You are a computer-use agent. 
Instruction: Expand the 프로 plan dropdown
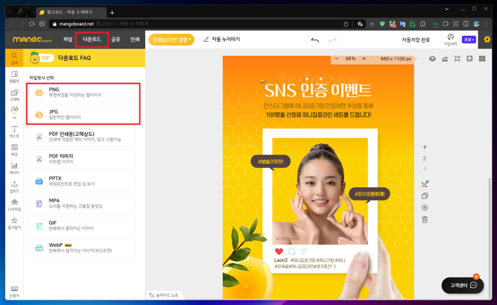[469, 40]
